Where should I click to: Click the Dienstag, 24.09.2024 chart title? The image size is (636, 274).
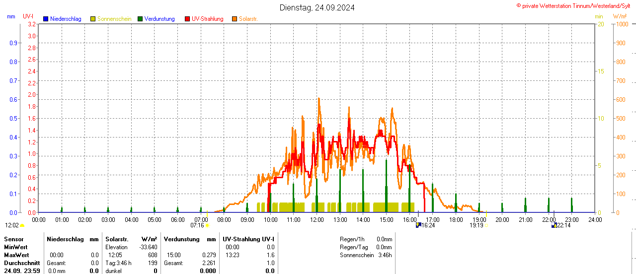click(x=317, y=7)
